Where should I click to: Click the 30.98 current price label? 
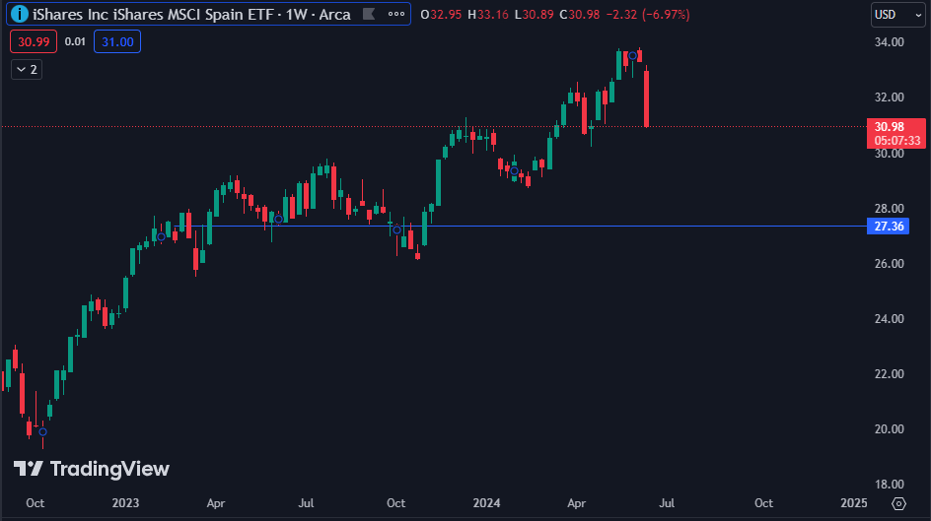[x=895, y=133]
